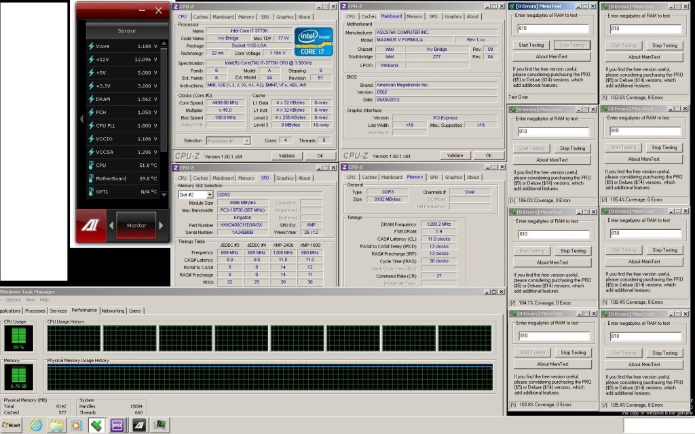Viewport: 695px width, 434px height.
Task: Click Start Testing in the Test Over MemTest window
Action: coord(531,45)
